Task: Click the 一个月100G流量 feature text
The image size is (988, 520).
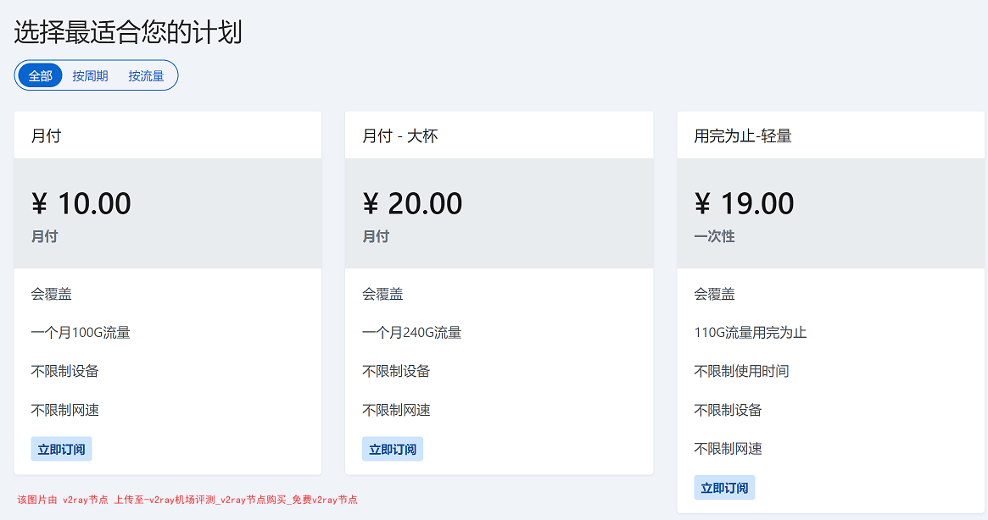Action: point(81,332)
